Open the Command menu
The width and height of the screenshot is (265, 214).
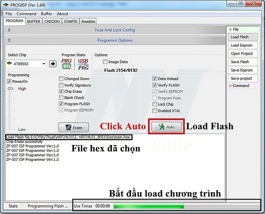pos(26,14)
